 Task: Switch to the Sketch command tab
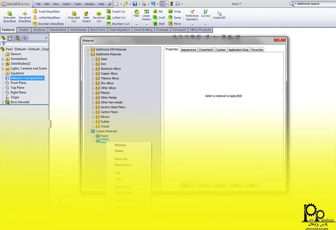(x=24, y=30)
